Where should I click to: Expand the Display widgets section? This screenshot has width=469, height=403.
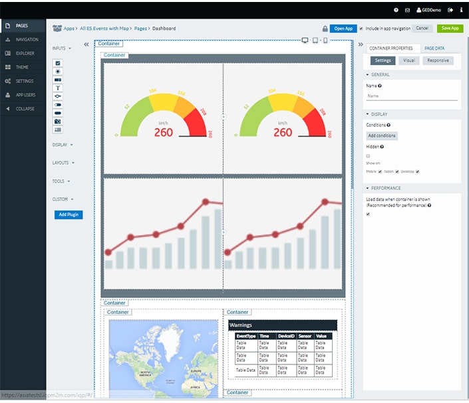(63, 144)
